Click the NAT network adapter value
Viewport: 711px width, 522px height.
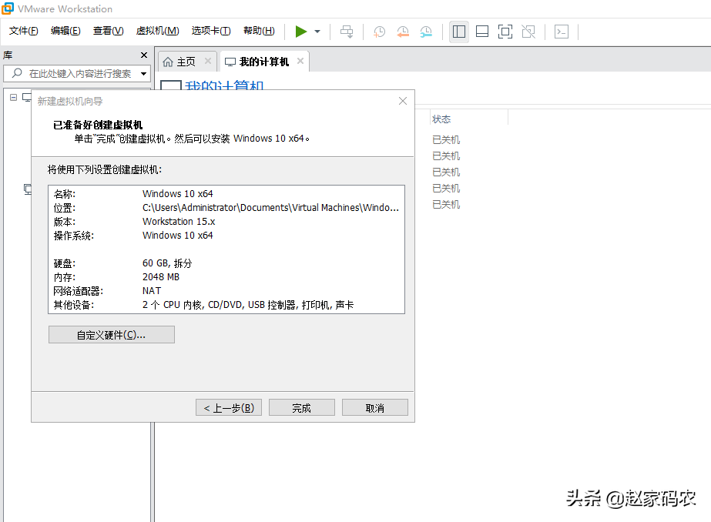[x=152, y=291]
